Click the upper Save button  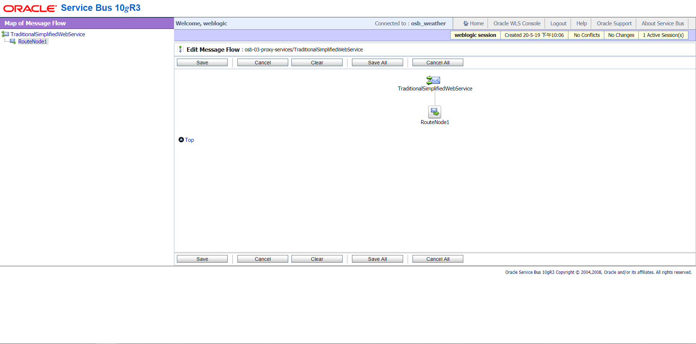pos(202,63)
